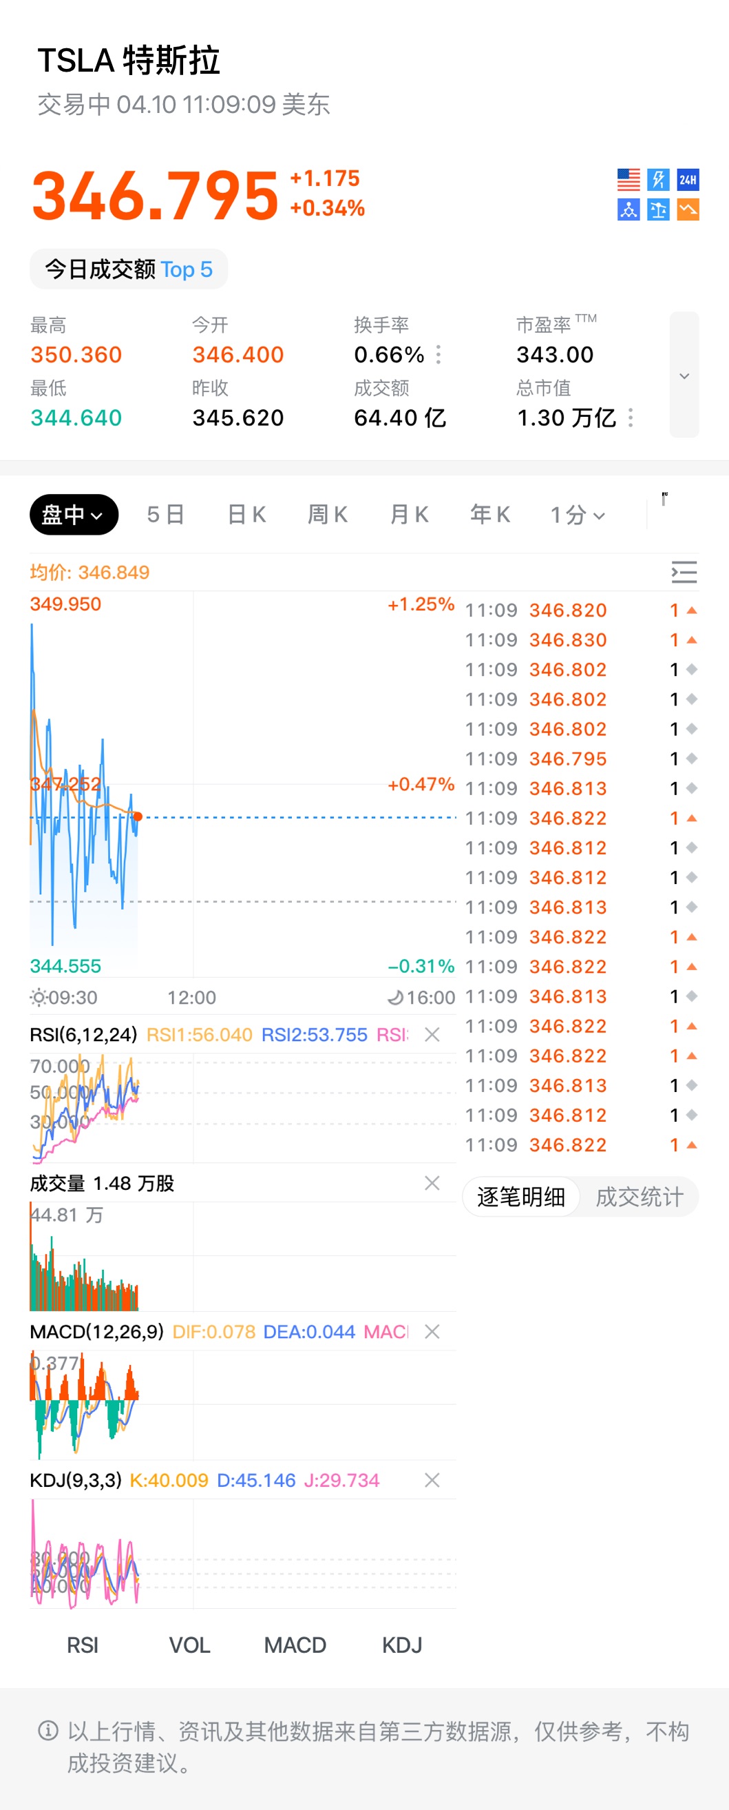This screenshot has height=1810, width=729.
Task: Tap the blue network nodes icon
Action: [628, 209]
